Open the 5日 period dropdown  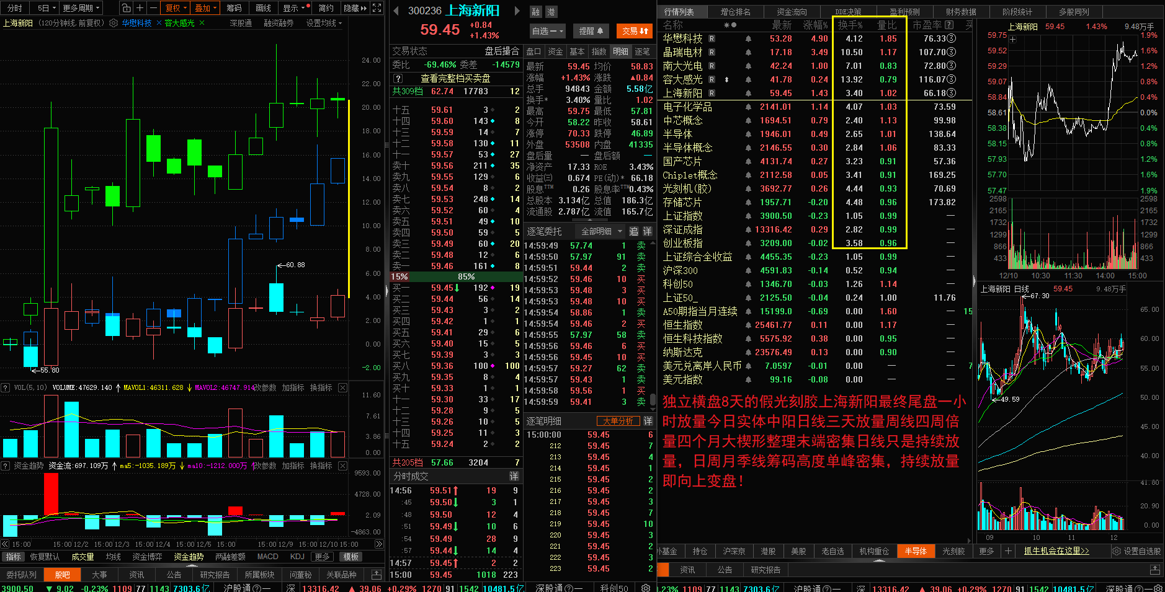coord(47,8)
